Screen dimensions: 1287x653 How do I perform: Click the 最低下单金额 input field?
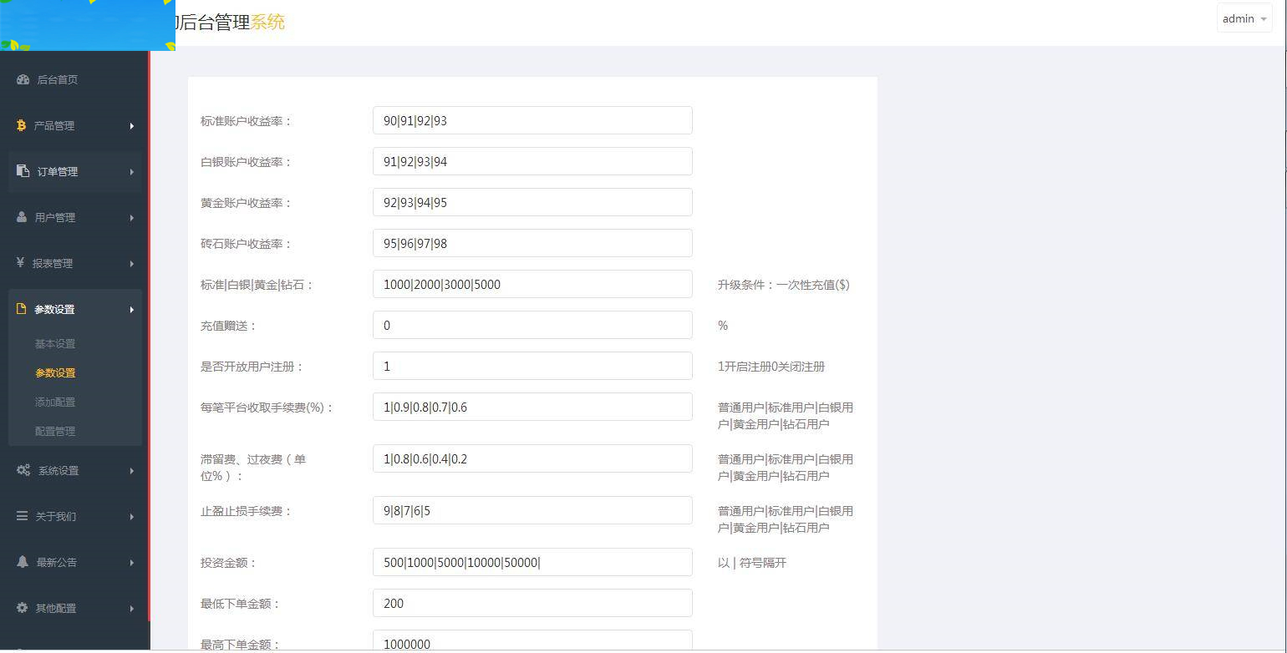[x=532, y=603]
